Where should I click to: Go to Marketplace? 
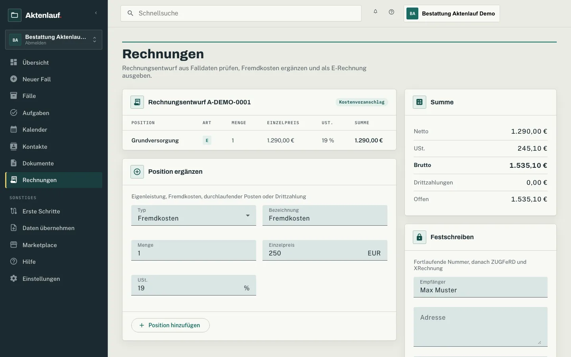coord(54,245)
